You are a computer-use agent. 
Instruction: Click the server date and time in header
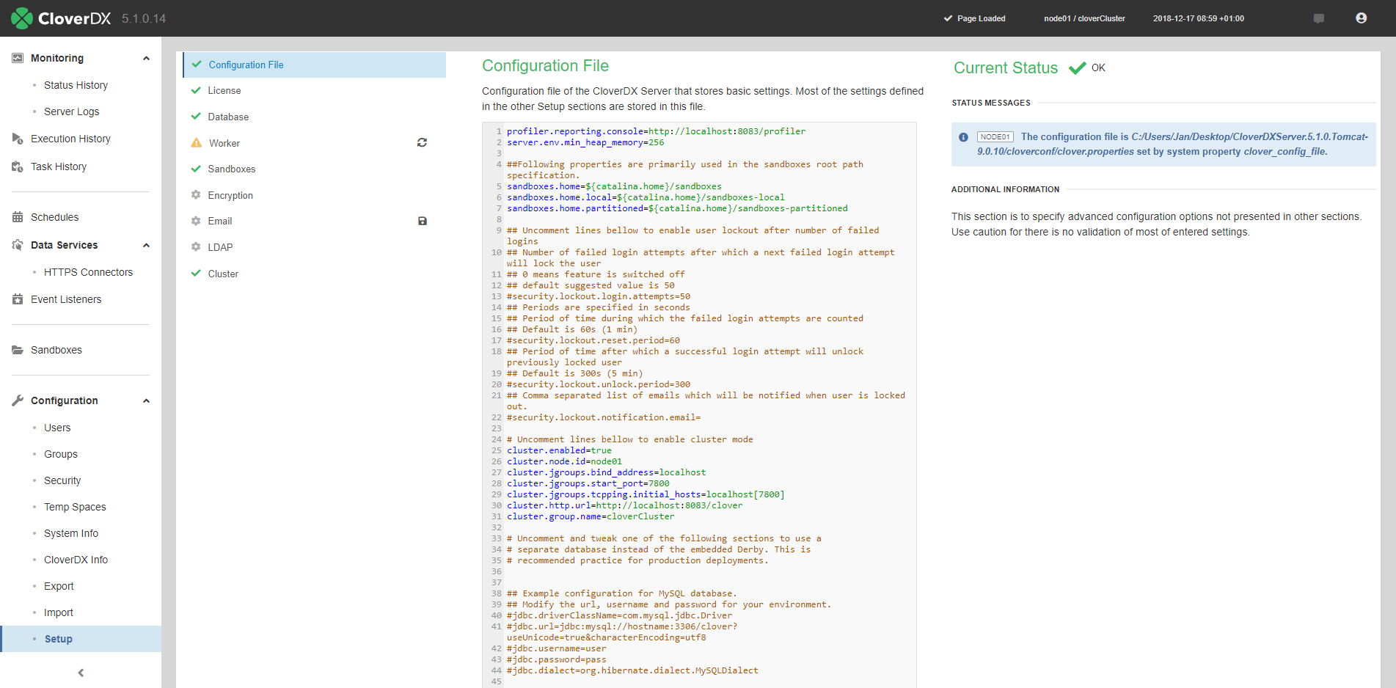[x=1198, y=18]
